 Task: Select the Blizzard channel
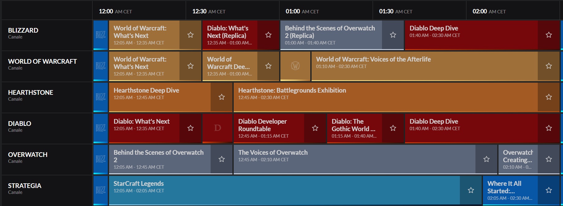click(47, 35)
